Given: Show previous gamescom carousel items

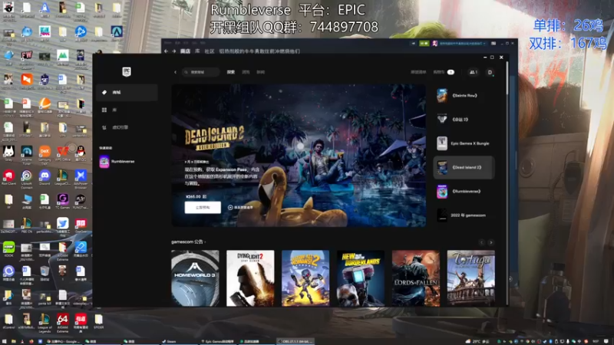Looking at the screenshot, I should tap(482, 242).
